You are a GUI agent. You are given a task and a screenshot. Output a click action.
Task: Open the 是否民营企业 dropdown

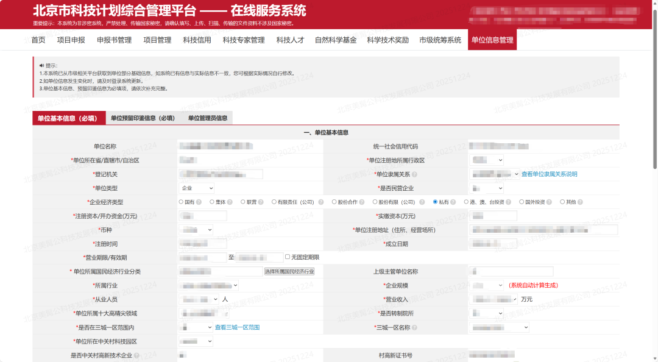(x=486, y=188)
